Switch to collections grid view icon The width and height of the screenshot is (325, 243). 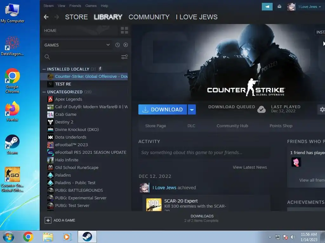[x=124, y=30]
